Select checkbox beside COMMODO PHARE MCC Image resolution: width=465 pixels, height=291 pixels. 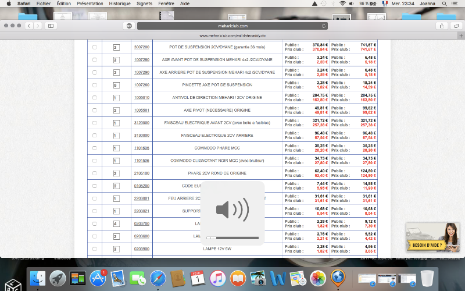(94, 148)
